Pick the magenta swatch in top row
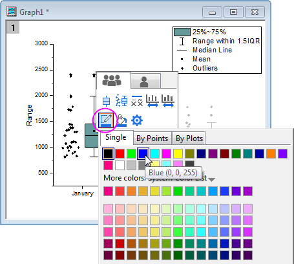Image resolution: width=294 pixels, height=264 pixels. click(x=166, y=153)
